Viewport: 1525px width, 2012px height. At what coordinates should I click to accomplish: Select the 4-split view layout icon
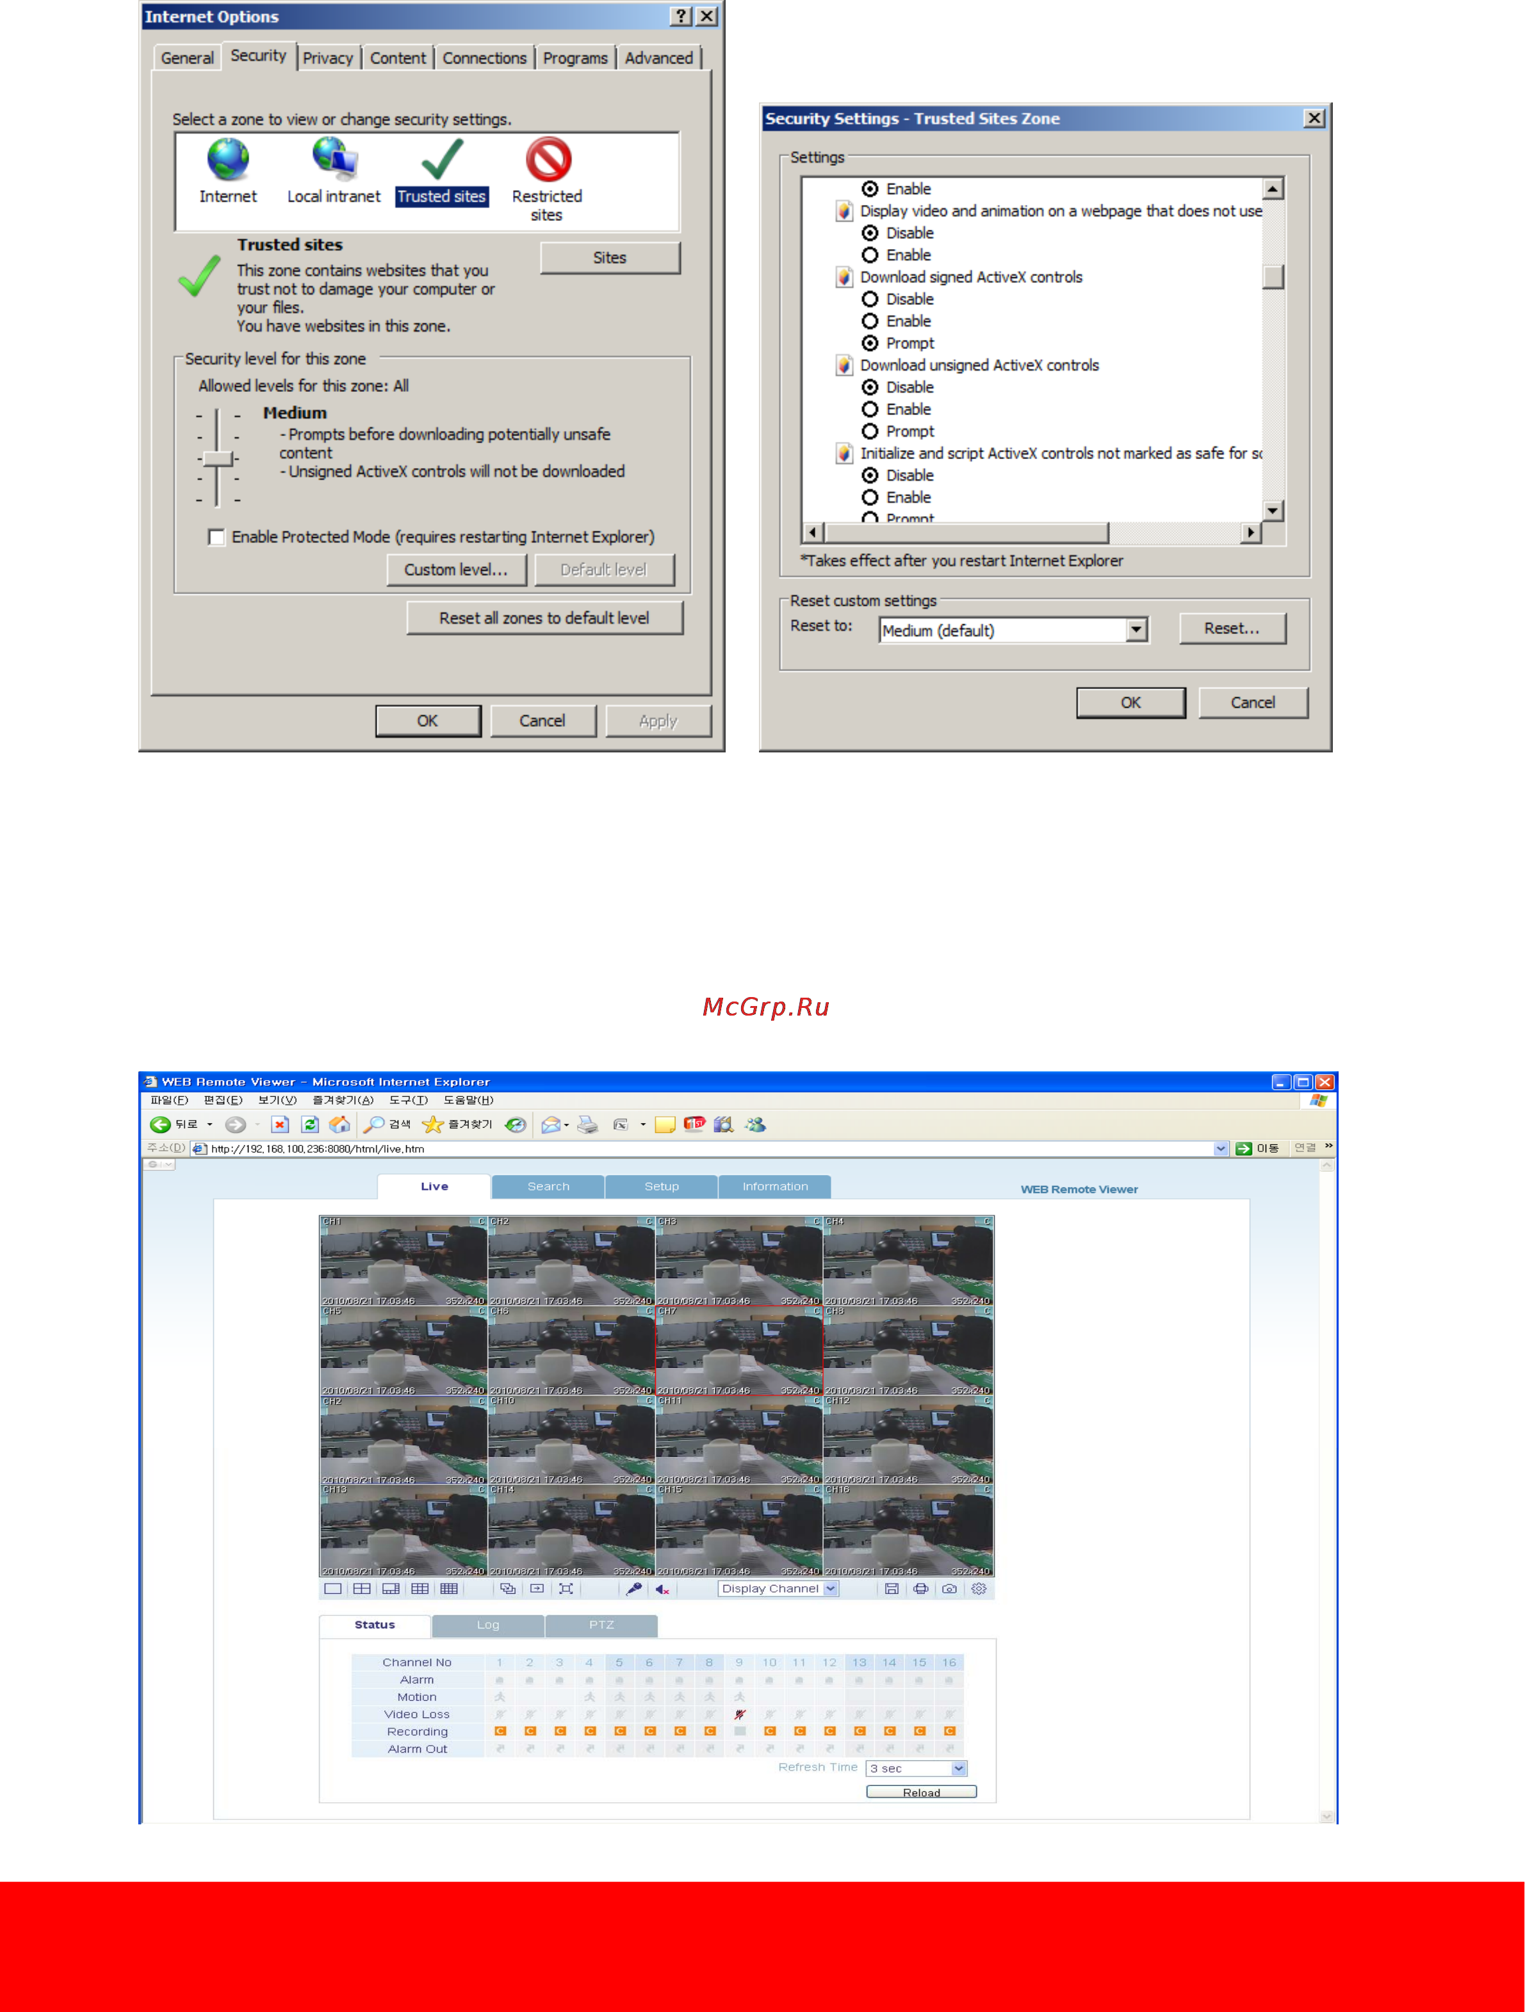coord(362,1589)
